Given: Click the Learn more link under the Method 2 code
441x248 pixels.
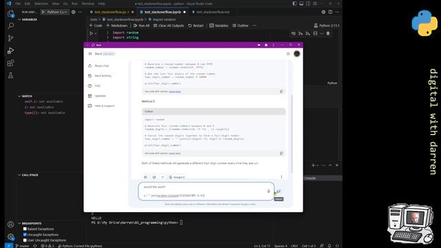Looking at the screenshot, I should click(x=174, y=153).
